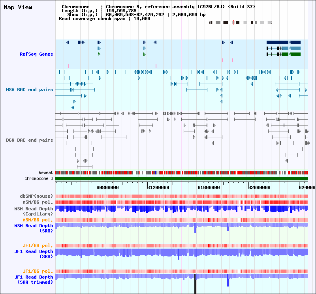
Task: Open the MSM BAC end pairs track label
Action: click(x=29, y=90)
